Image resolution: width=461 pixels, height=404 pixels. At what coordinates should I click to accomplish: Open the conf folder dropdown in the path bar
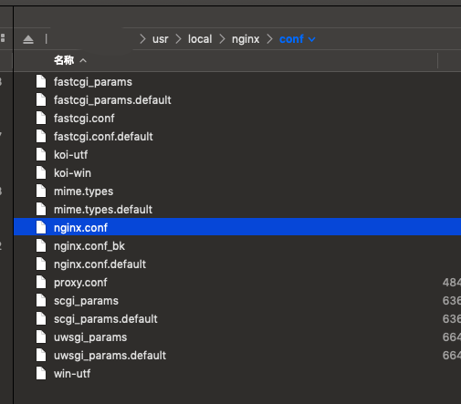pos(312,39)
